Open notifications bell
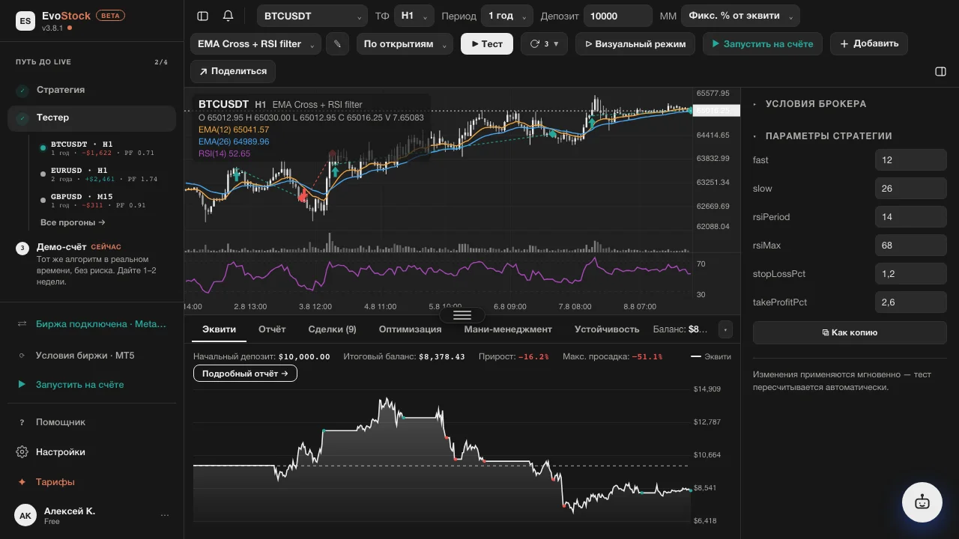Screen dimensions: 959x539 tap(228, 16)
